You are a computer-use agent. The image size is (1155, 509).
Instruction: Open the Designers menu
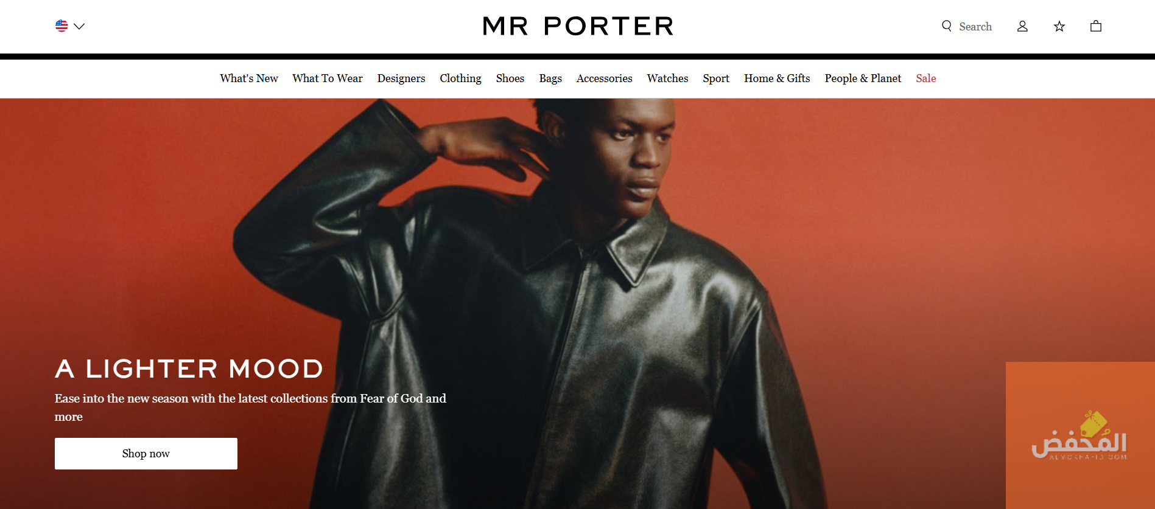401,78
